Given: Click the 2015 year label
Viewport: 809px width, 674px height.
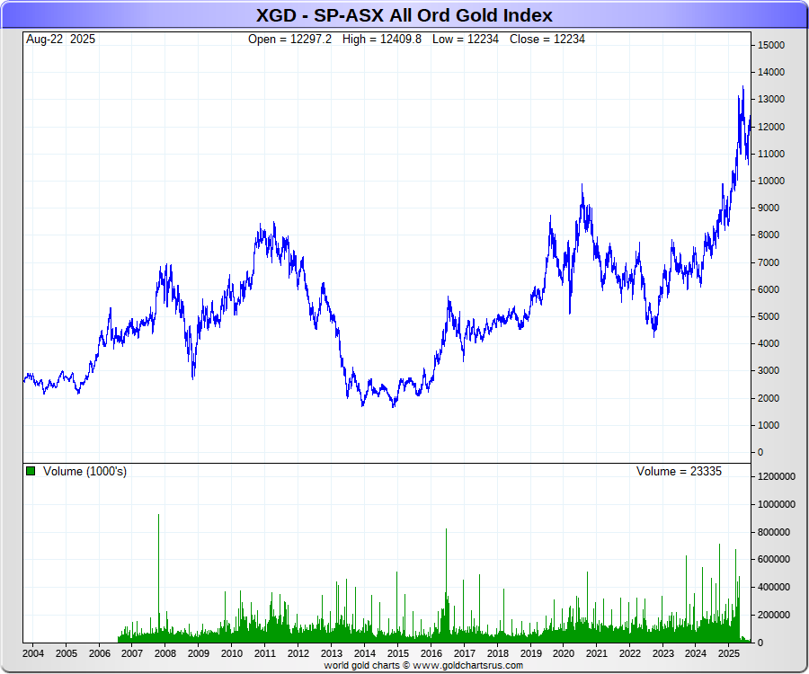Looking at the screenshot, I should click(398, 653).
